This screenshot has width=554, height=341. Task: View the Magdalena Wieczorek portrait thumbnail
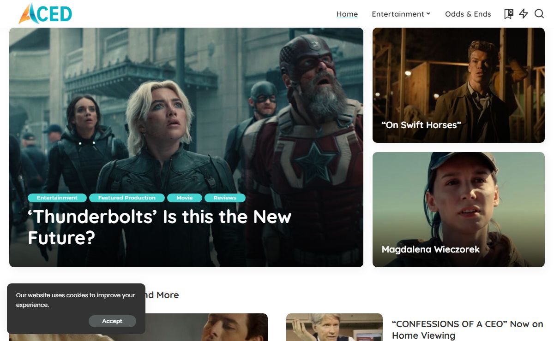point(458,210)
